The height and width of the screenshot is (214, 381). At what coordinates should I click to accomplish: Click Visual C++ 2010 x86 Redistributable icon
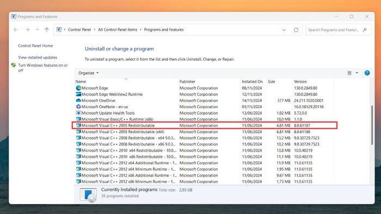[x=78, y=157]
